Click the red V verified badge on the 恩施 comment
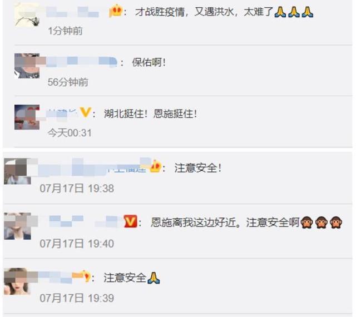This screenshot has height=317, width=356. point(131,221)
